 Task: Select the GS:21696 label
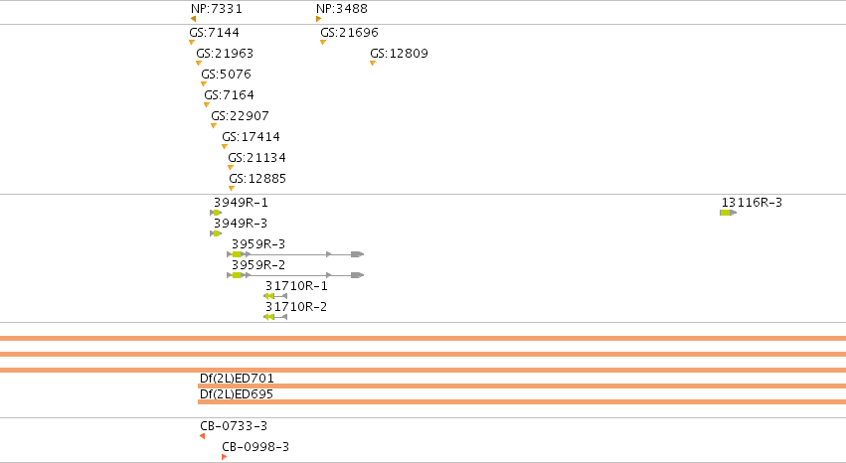click(349, 33)
